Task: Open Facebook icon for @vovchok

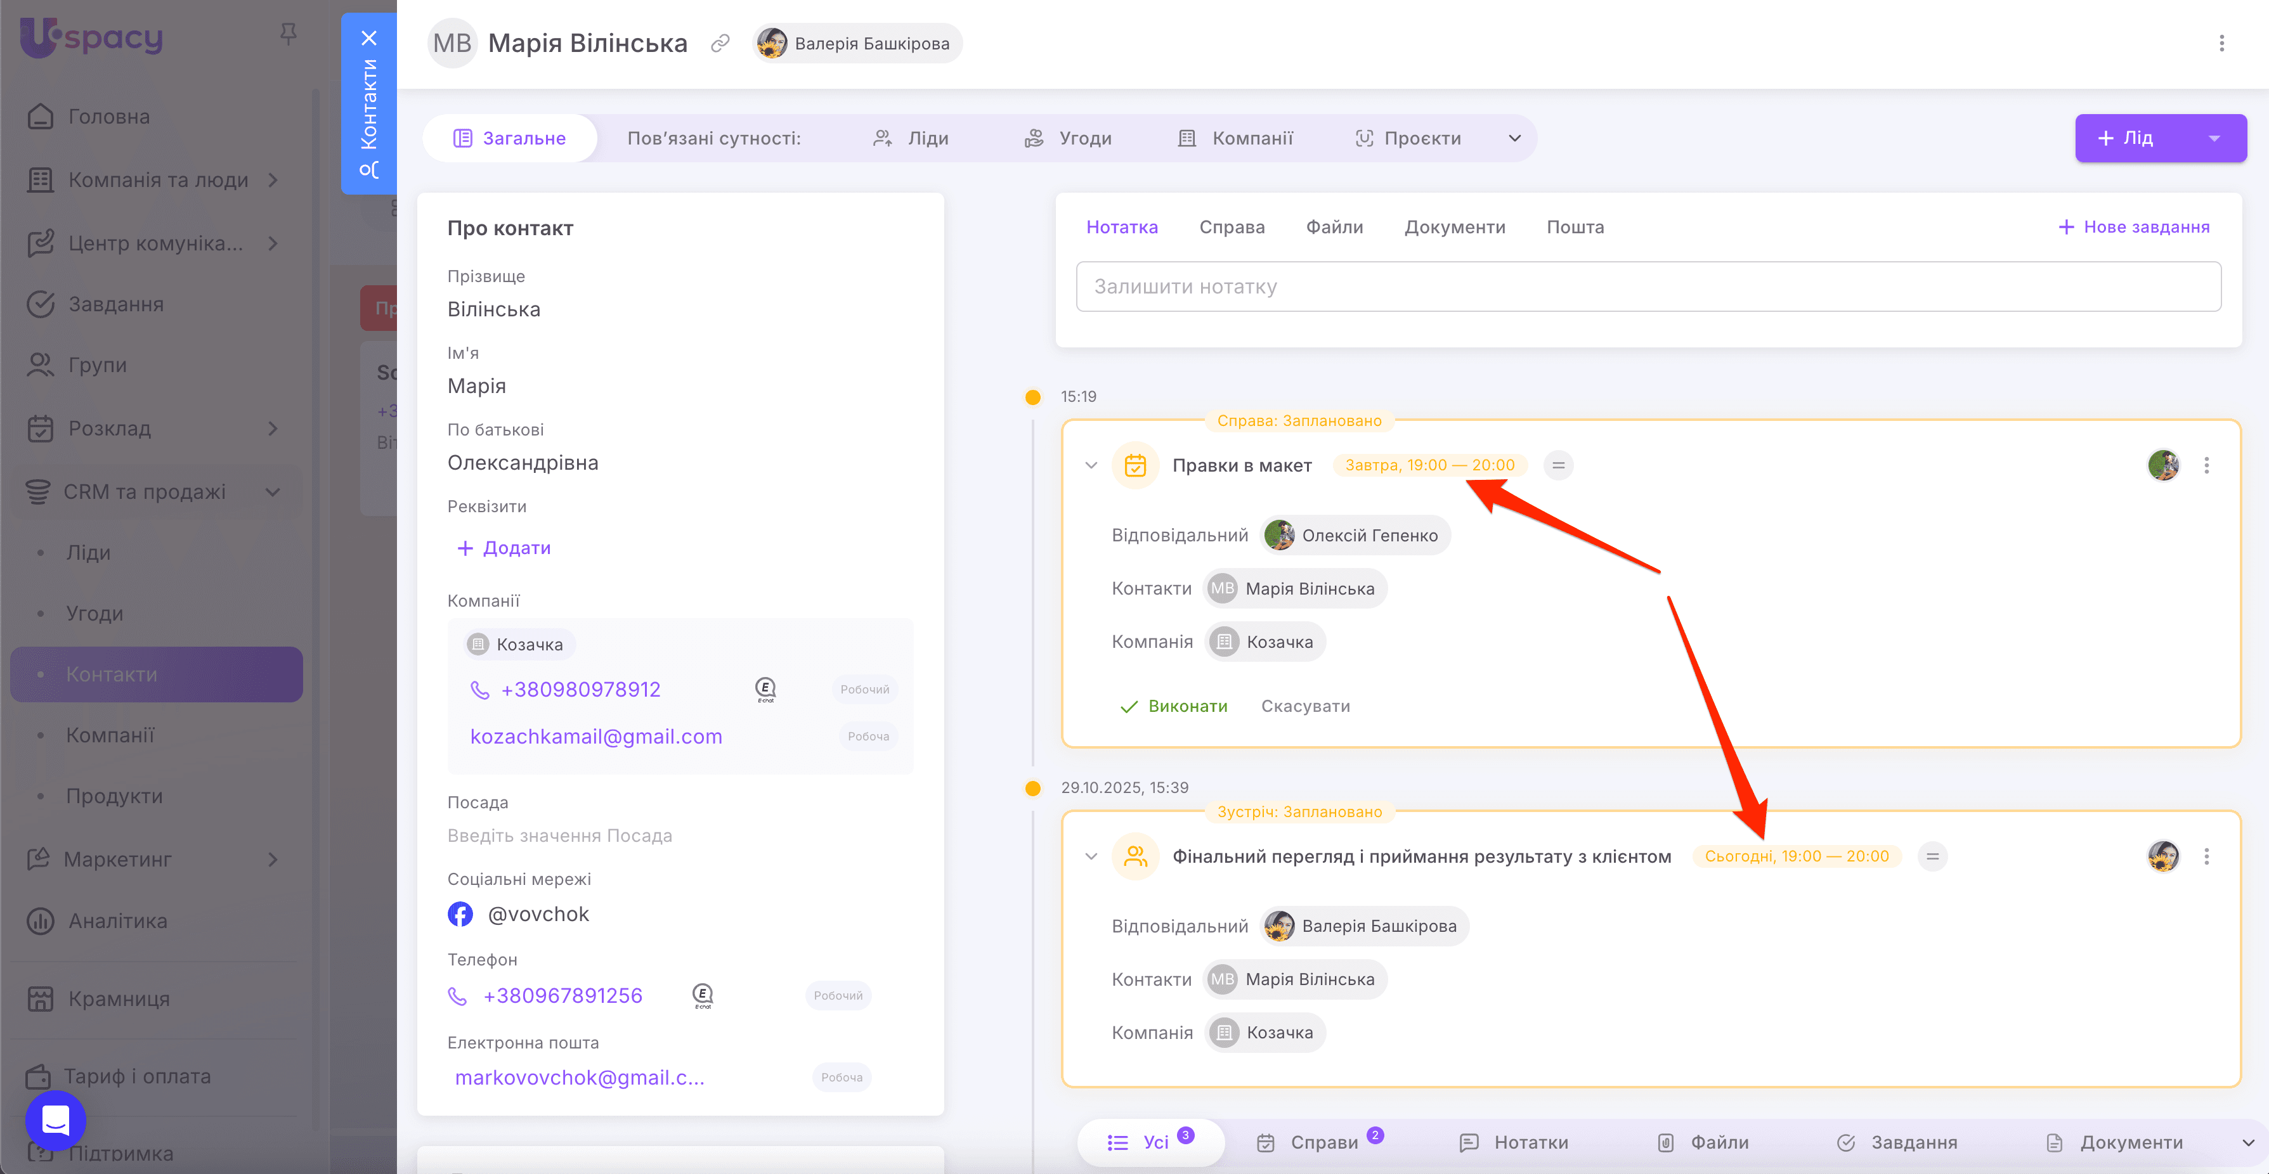Action: click(460, 914)
